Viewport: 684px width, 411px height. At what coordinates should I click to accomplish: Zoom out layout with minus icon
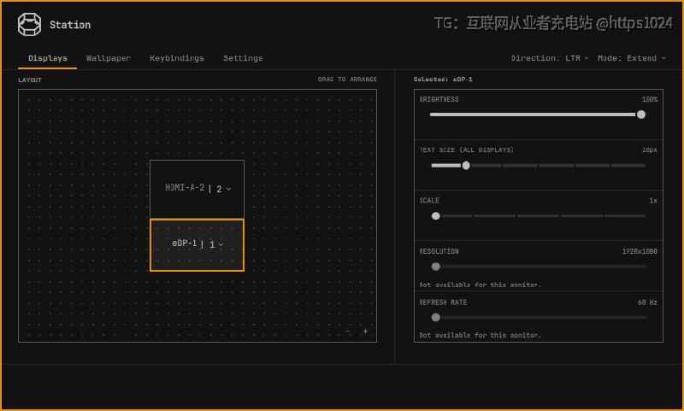[x=347, y=332]
